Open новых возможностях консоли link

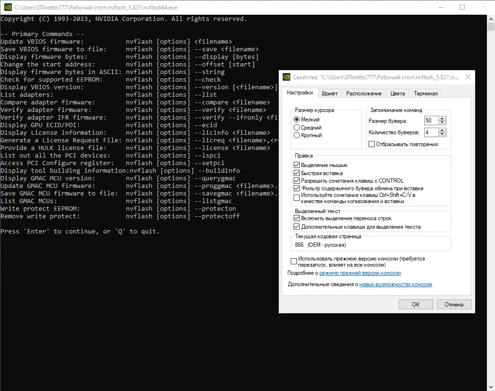(x=396, y=284)
